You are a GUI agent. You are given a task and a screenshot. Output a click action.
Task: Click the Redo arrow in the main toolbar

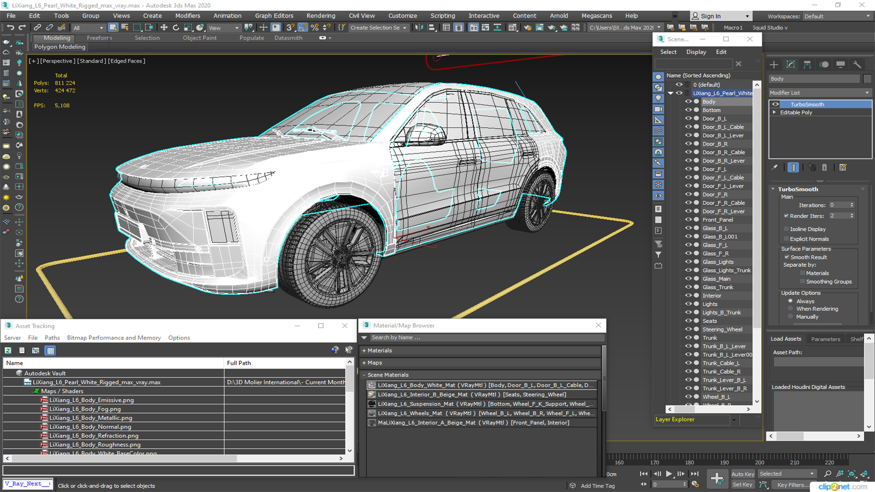(x=21, y=27)
